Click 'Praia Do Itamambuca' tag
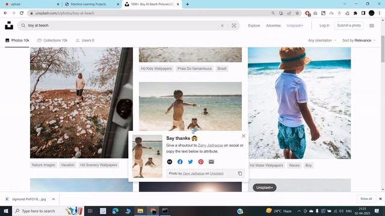385x216 pixels. coord(194,68)
